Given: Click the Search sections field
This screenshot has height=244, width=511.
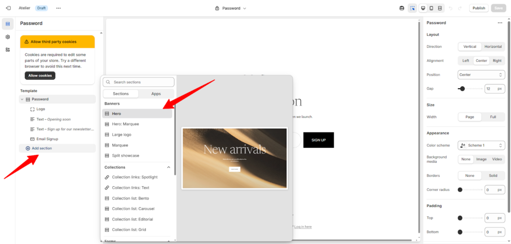Looking at the screenshot, I should [x=142, y=82].
